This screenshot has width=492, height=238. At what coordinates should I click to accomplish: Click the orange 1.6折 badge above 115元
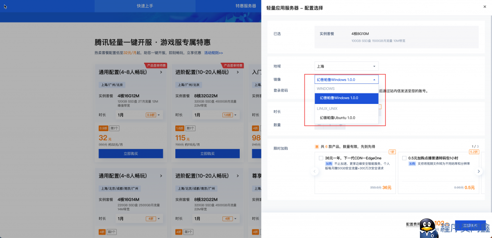pos(180,128)
